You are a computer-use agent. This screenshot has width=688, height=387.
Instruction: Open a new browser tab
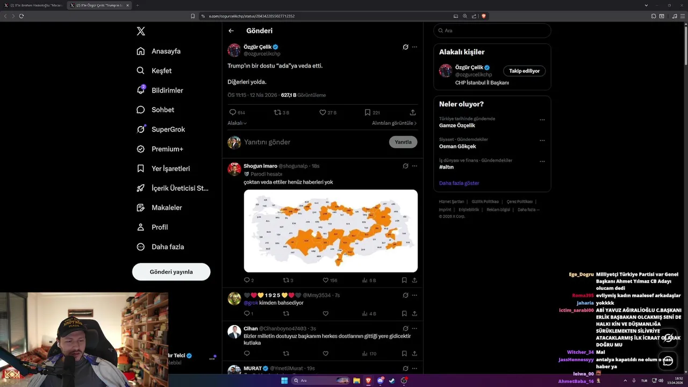(x=137, y=5)
